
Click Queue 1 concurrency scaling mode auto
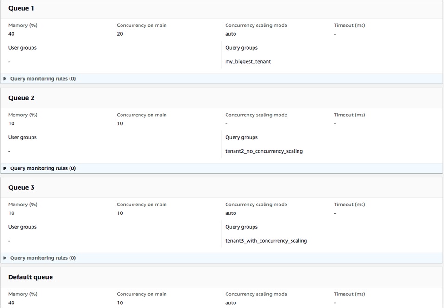click(x=231, y=34)
